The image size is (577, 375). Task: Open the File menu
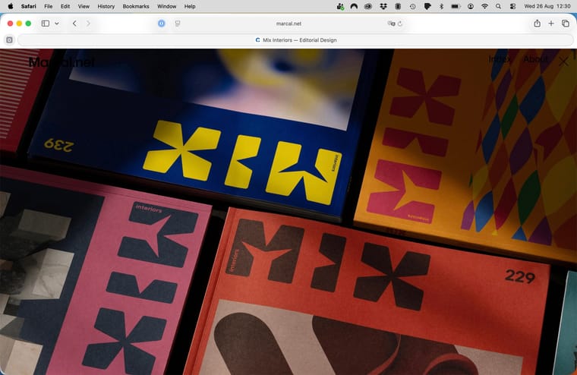pos(48,6)
